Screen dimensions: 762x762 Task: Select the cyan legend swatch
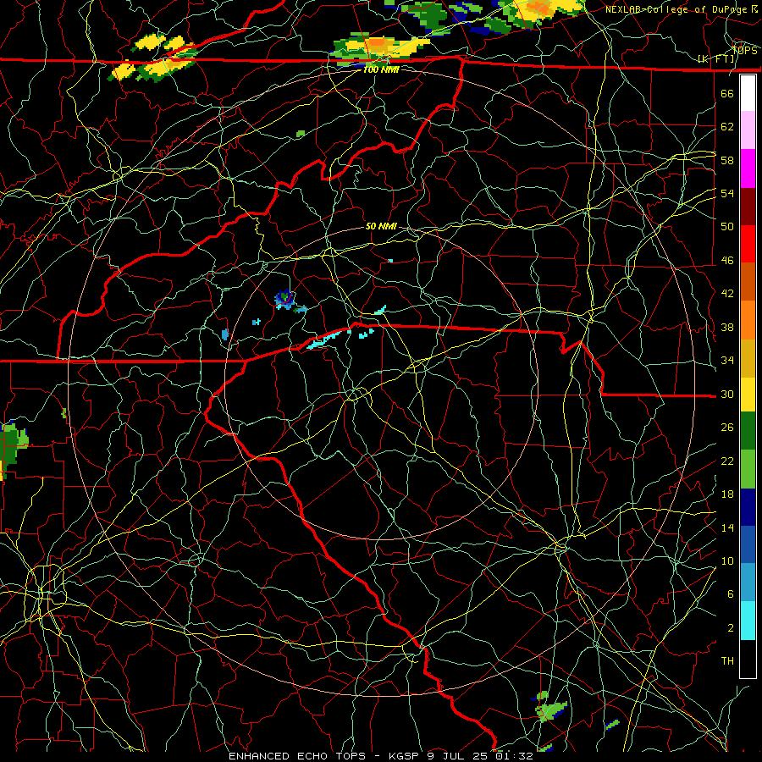point(748,621)
